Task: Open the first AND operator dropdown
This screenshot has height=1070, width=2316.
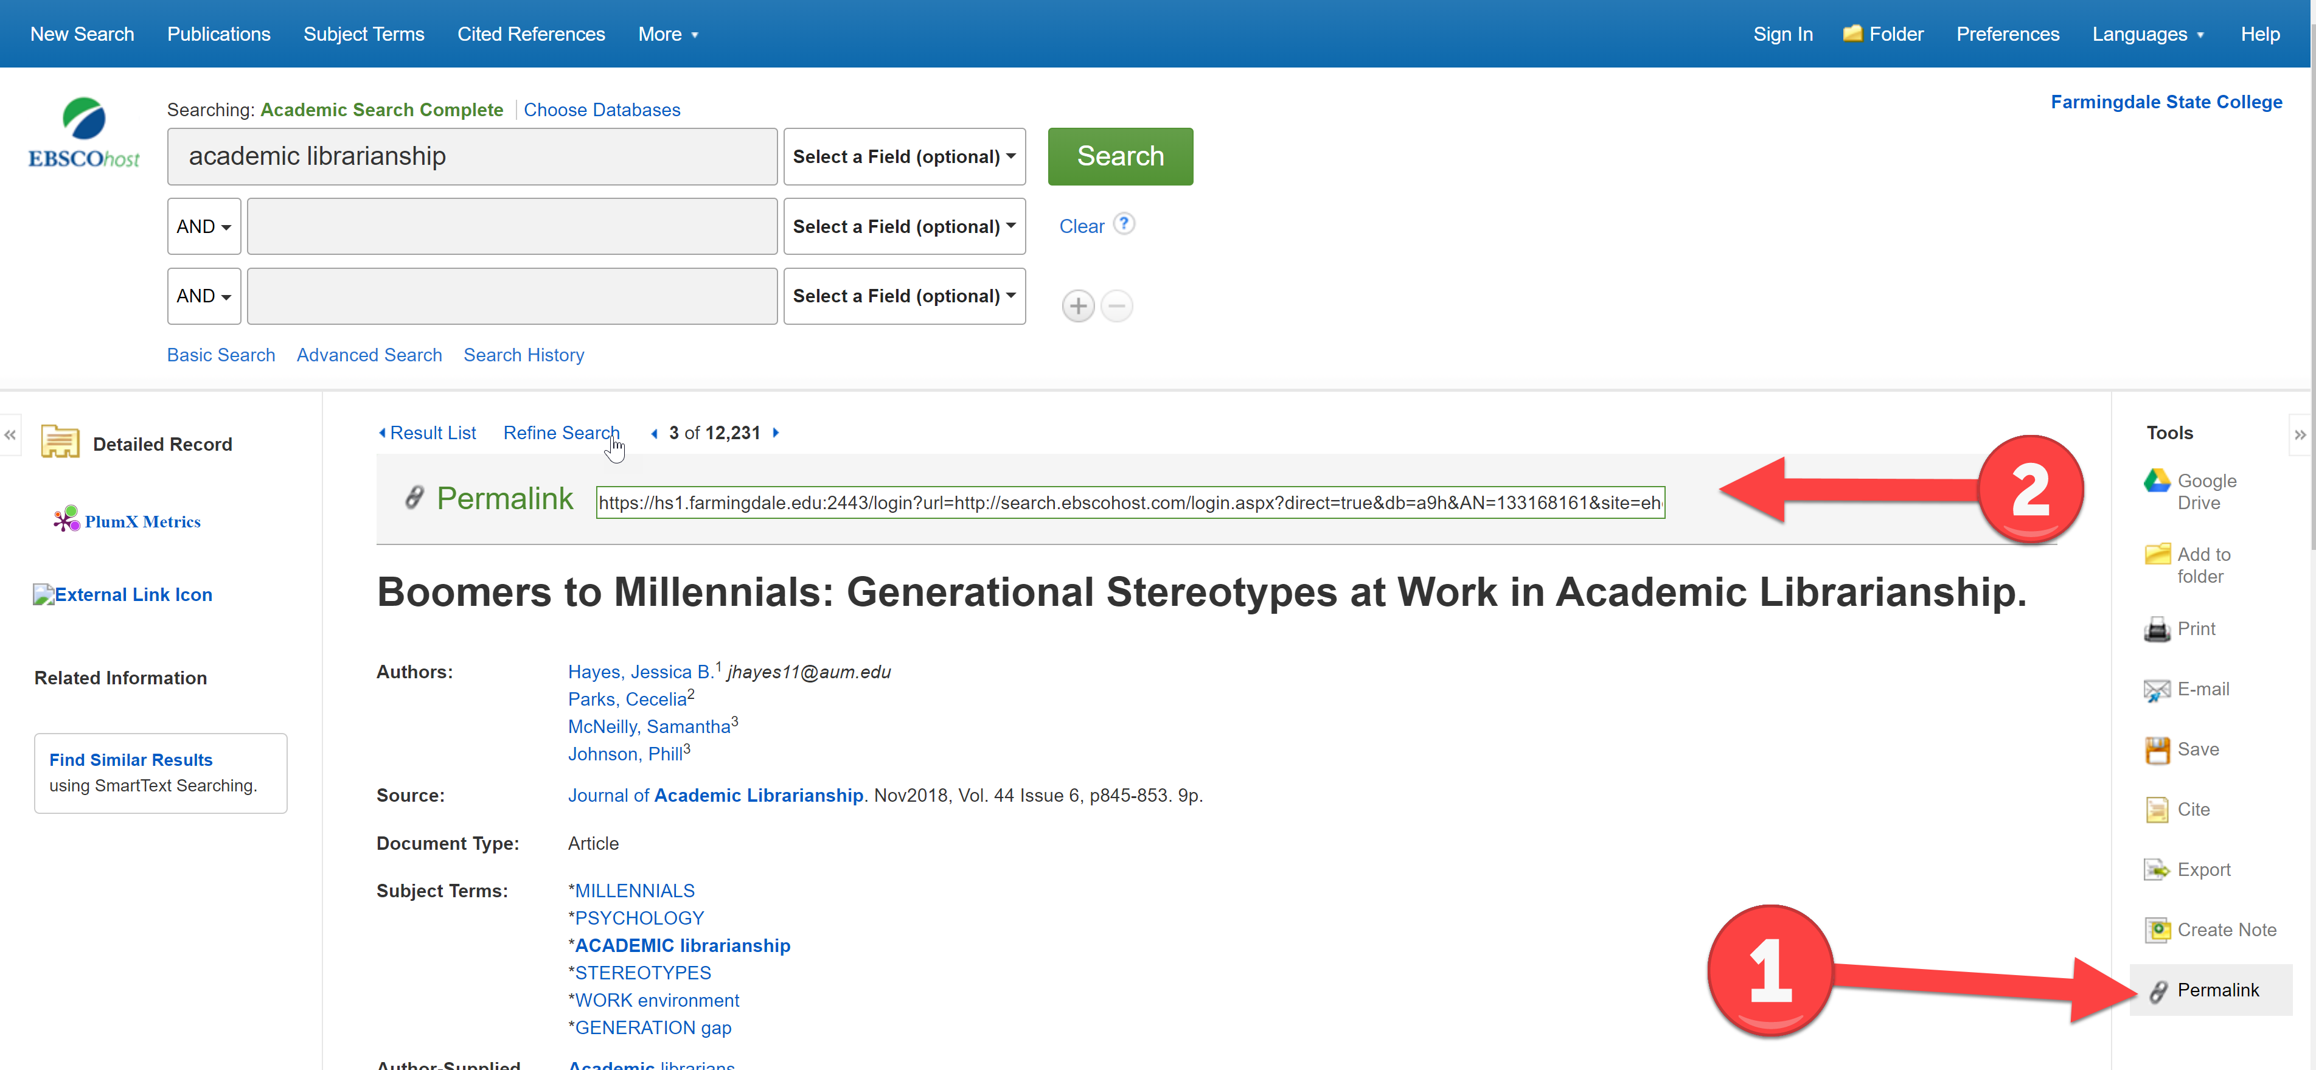Action: click(203, 226)
